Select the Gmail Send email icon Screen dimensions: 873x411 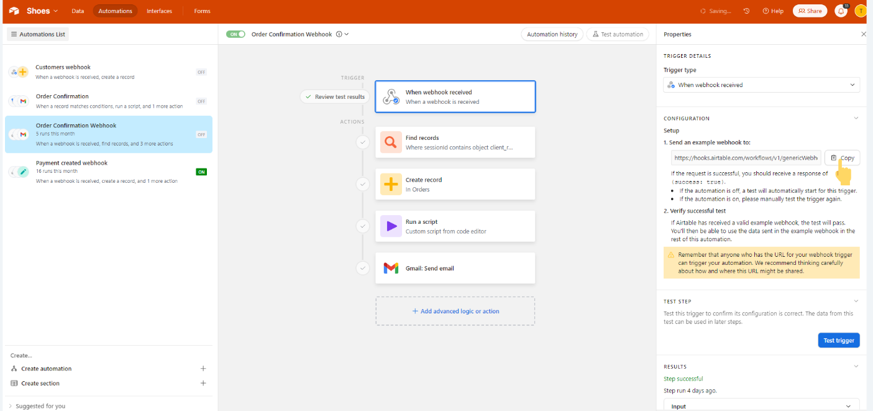391,268
